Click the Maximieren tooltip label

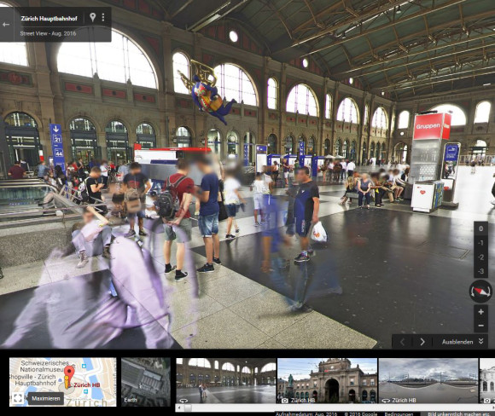tap(46, 399)
